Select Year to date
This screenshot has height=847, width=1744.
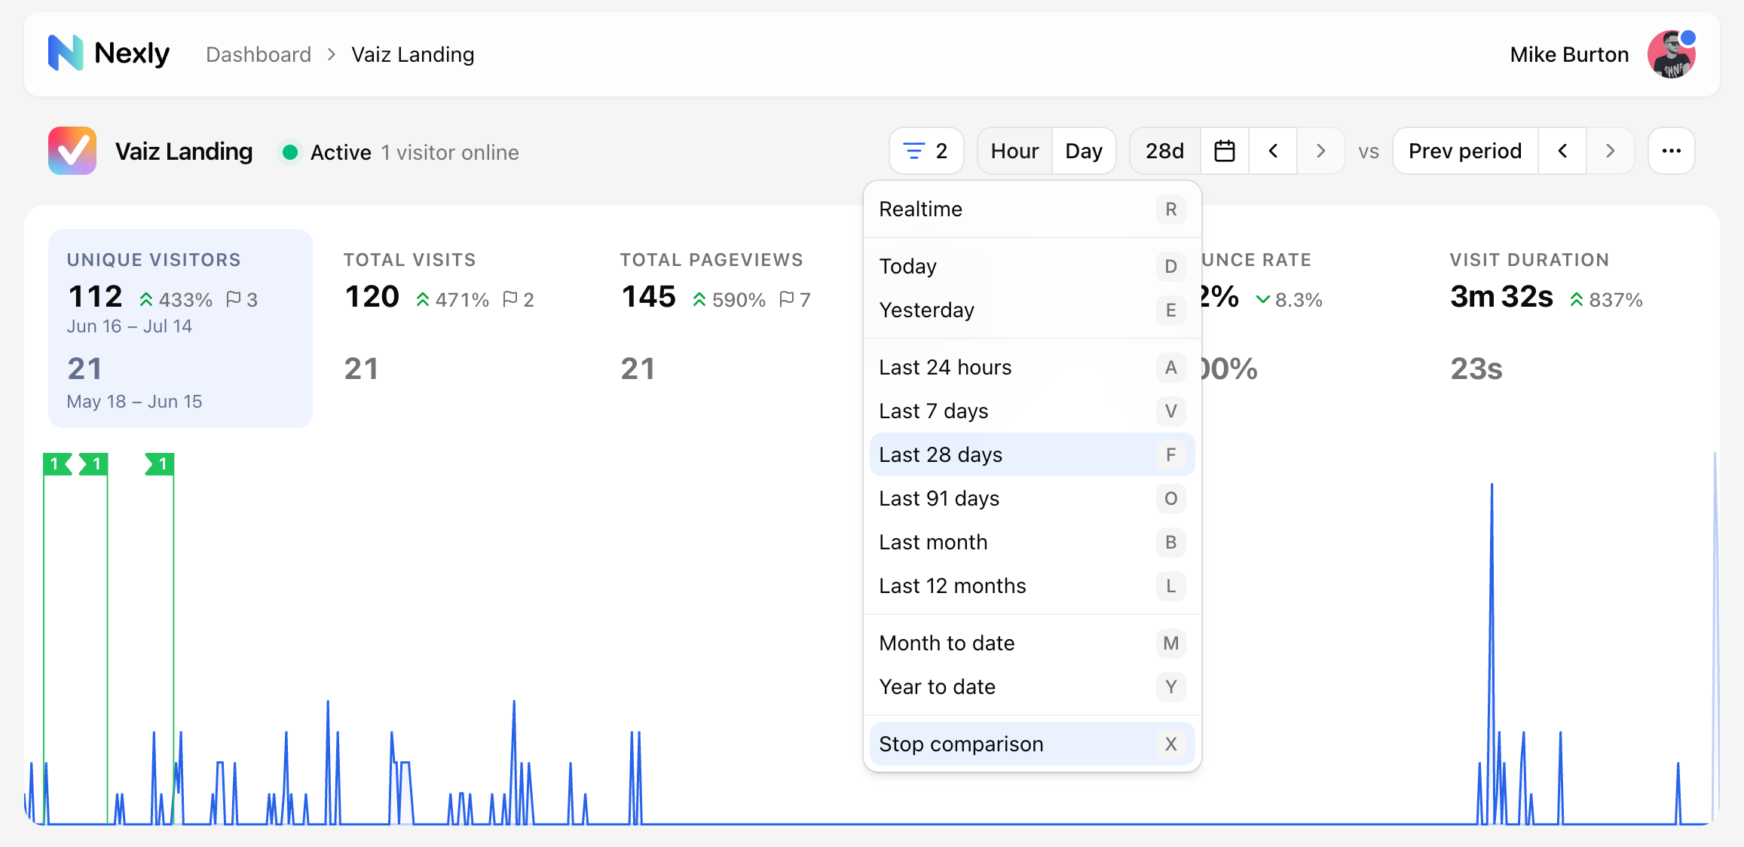[x=1032, y=686]
